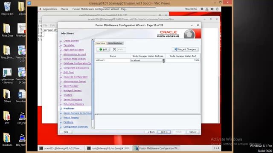Screen dimensions: 273x153
Task: Click the Node Manager Listen Port column header
Action: [x=183, y=56]
